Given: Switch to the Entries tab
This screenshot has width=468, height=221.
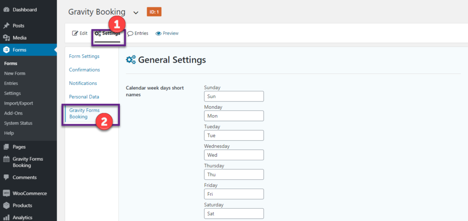Looking at the screenshot, I should pyautogui.click(x=138, y=33).
